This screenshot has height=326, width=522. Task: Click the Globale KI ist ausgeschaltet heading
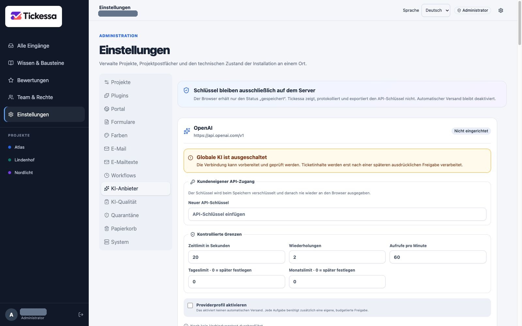pos(232,157)
